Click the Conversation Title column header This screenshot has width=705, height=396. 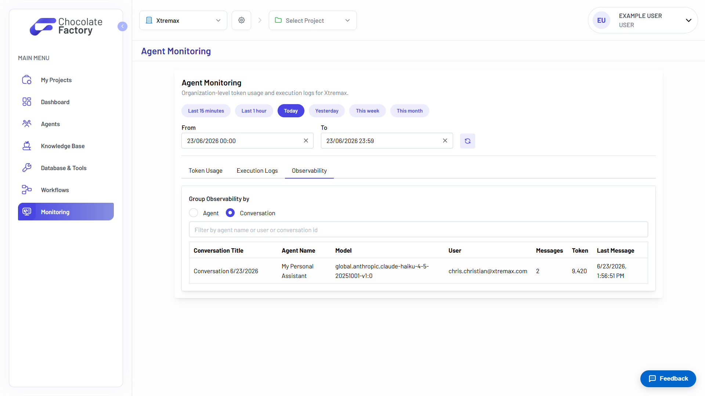(x=218, y=250)
